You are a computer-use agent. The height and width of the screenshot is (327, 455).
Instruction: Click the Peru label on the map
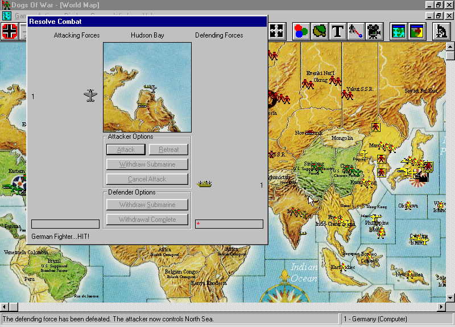point(30,279)
